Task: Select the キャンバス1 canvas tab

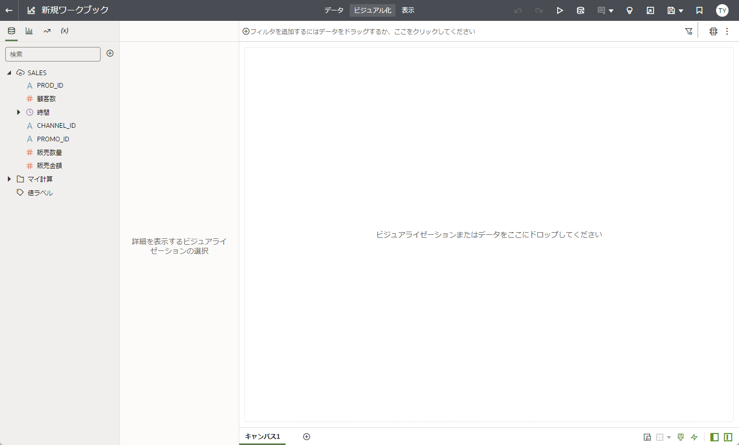Action: tap(263, 437)
